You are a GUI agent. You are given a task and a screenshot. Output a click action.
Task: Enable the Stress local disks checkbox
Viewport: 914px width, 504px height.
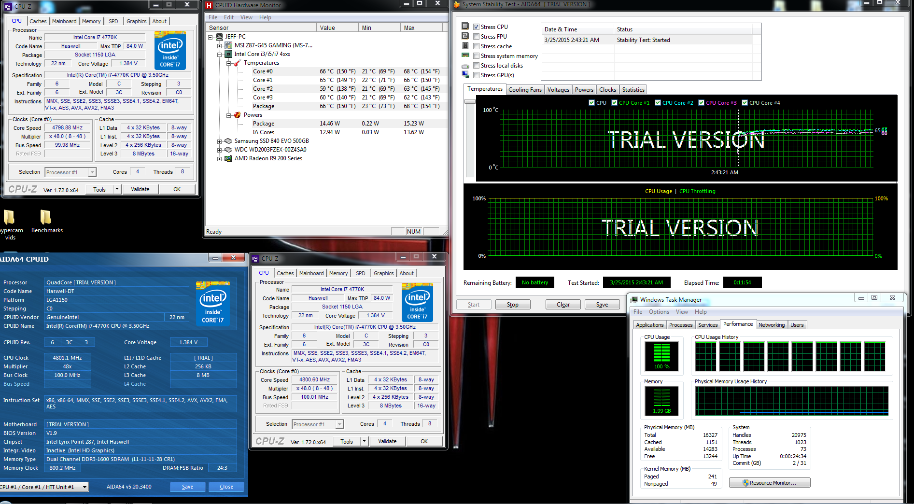(477, 66)
